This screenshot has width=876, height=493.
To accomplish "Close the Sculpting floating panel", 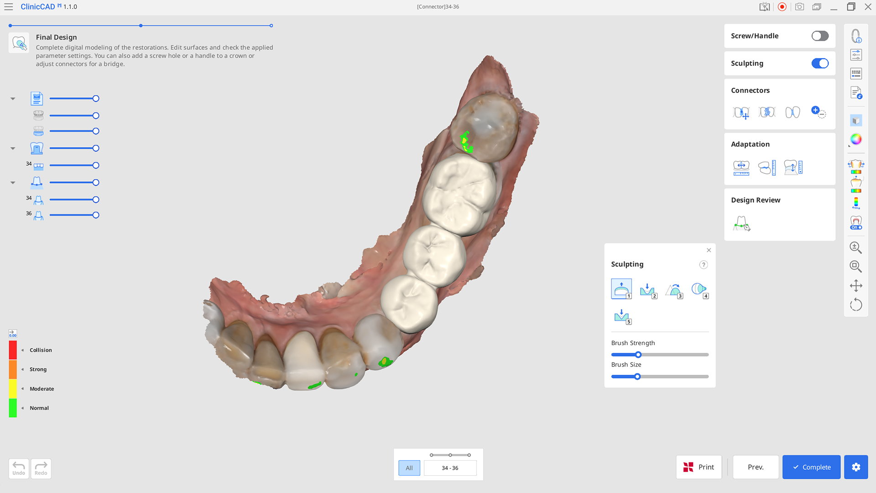I will [x=709, y=250].
